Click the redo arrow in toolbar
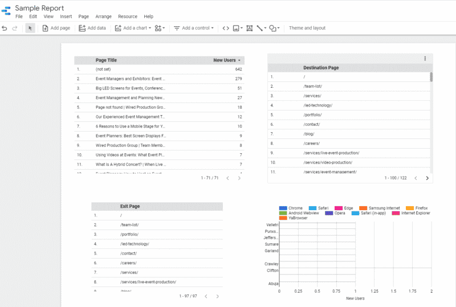The height and width of the screenshot is (307, 456). pyautogui.click(x=15, y=28)
